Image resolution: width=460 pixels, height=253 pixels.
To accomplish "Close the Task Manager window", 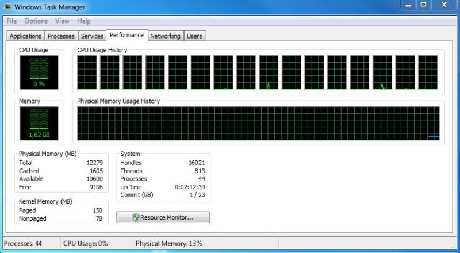I will tap(444, 5).
